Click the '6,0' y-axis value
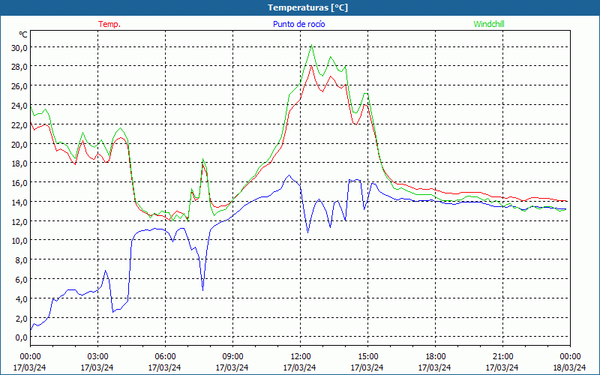600x375 pixels. pos(21,279)
